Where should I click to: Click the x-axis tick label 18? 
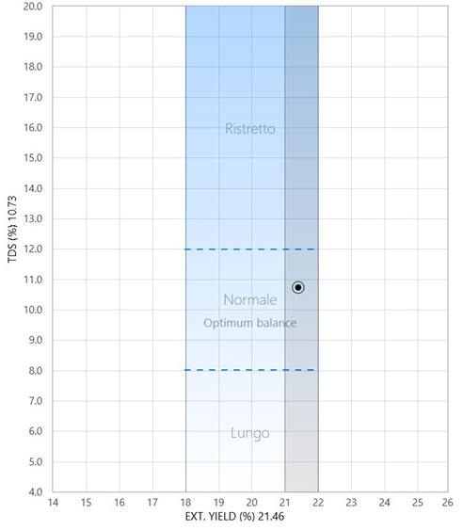(x=185, y=503)
